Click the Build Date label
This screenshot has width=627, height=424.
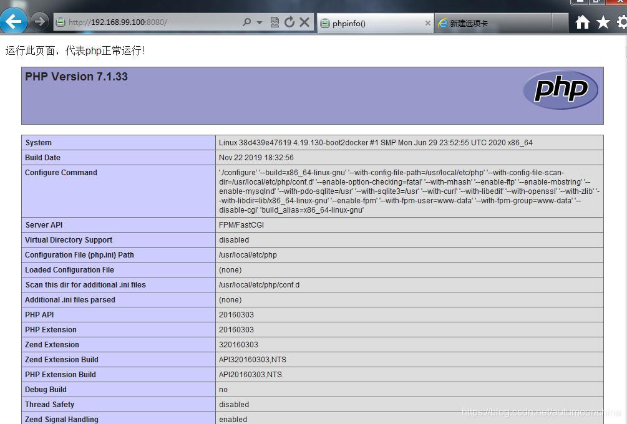42,158
